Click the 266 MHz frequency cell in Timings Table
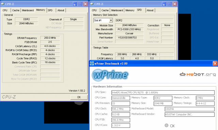Viewport: 218px width, 130px height. [x=137, y=54]
